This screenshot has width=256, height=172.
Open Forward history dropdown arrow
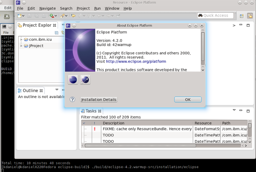click(x=112, y=16)
